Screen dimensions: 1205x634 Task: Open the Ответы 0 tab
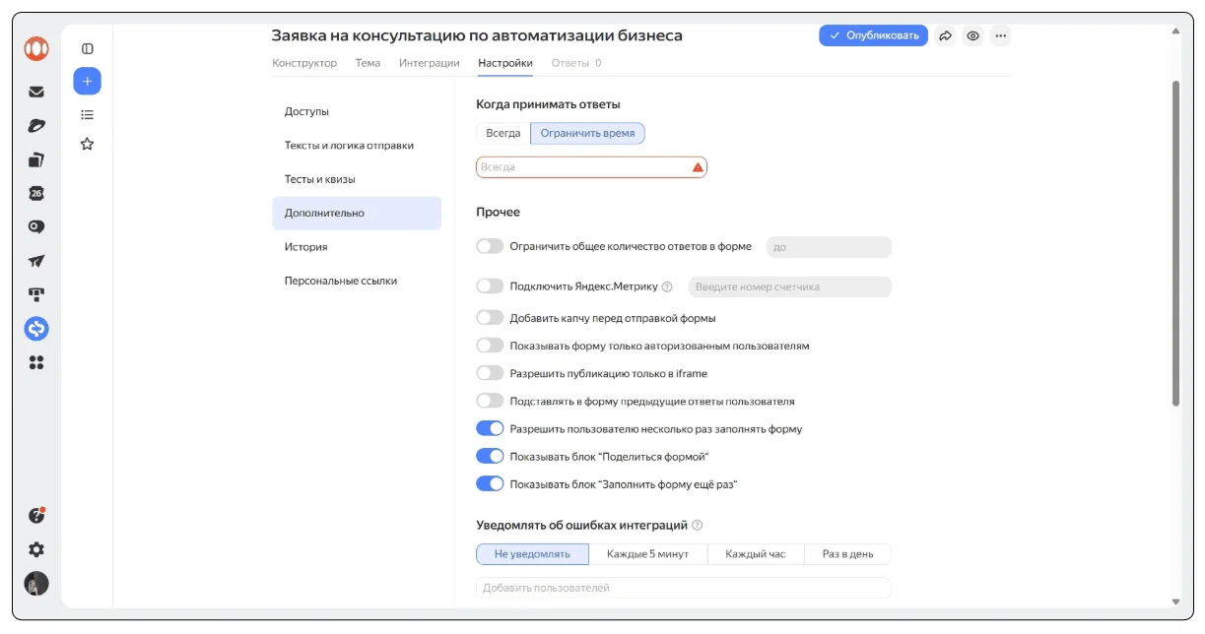(576, 63)
